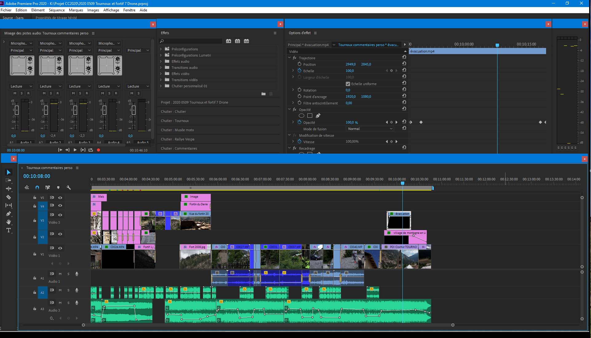The height and width of the screenshot is (338, 591).
Task: Select the Fort 2008.jpg clip
Action: coord(195,256)
